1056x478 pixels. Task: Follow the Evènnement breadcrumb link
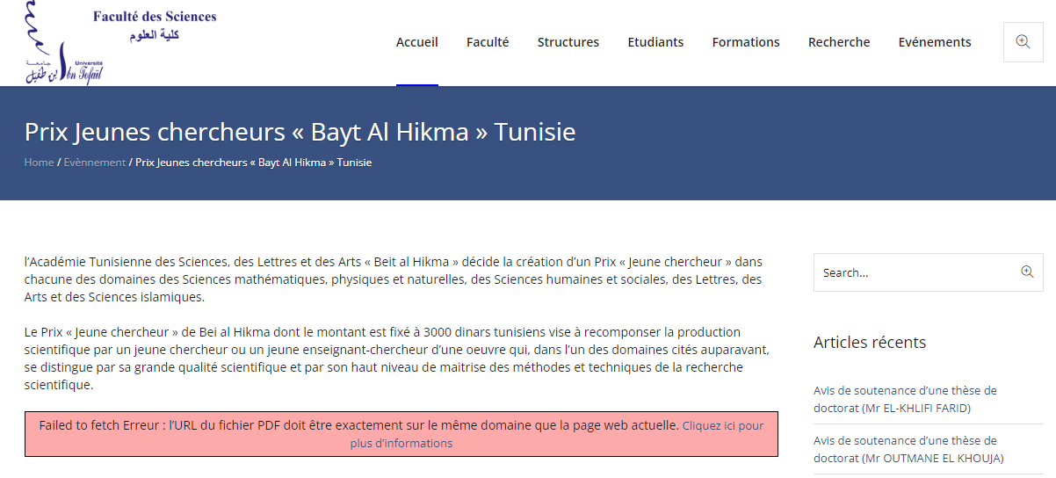[x=95, y=163]
